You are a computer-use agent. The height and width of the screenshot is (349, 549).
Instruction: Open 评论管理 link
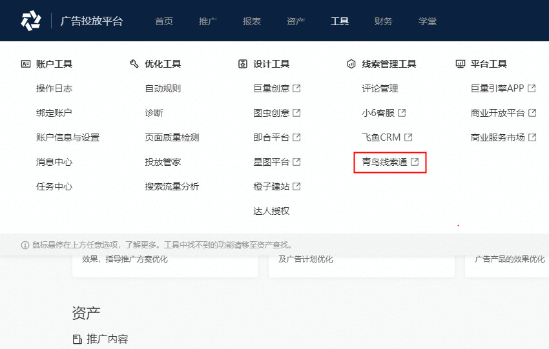tap(380, 88)
